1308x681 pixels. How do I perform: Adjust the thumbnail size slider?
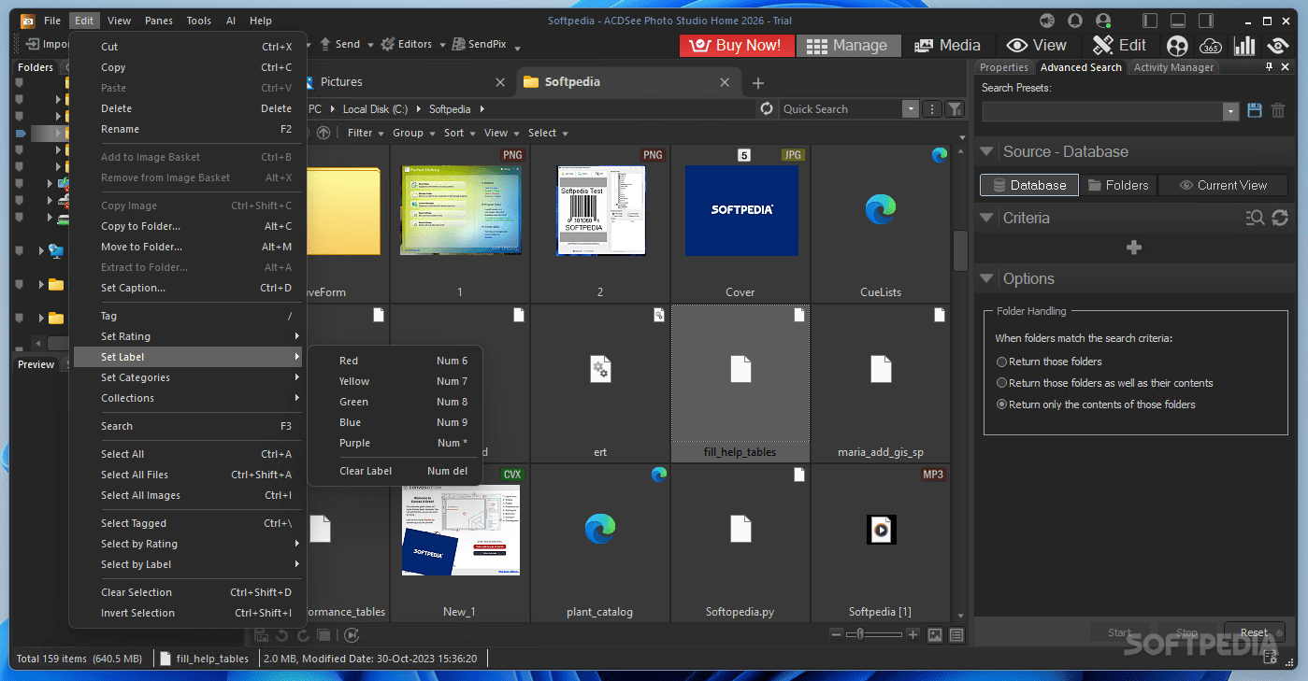(x=860, y=633)
